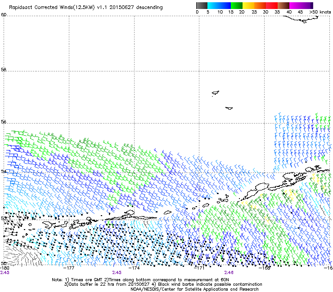Click the 58 latitude axis label
The image size is (333, 292).
coord(4,70)
